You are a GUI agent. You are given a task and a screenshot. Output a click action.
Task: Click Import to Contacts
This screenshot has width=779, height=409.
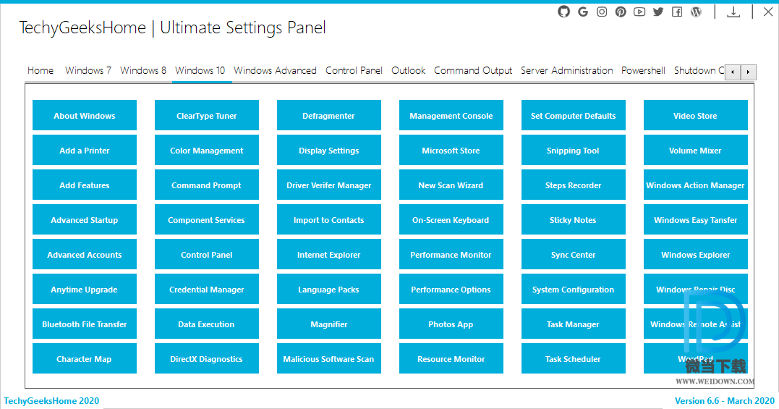coord(329,219)
